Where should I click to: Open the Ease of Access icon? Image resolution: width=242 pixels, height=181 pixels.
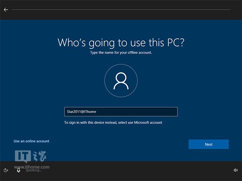click(6, 170)
